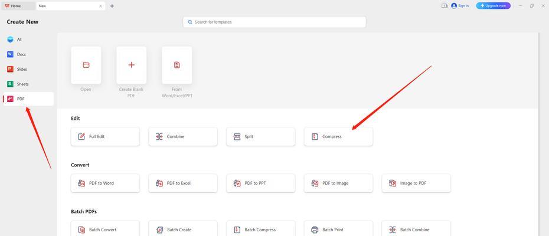Go to the Home tab
Image resolution: width=549 pixels, height=236 pixels.
(x=16, y=6)
